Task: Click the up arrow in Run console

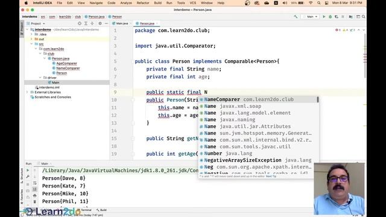Action: pos(35,170)
